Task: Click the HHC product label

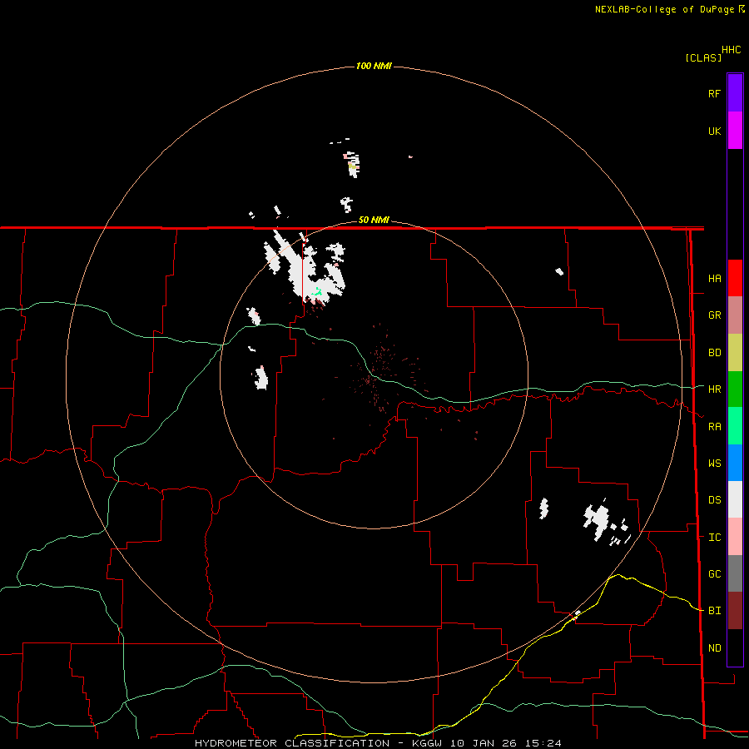Action: 732,50
